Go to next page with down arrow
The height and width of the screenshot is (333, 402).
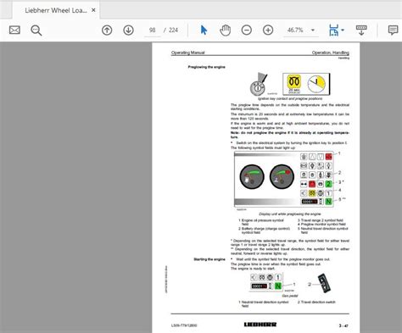click(x=128, y=30)
